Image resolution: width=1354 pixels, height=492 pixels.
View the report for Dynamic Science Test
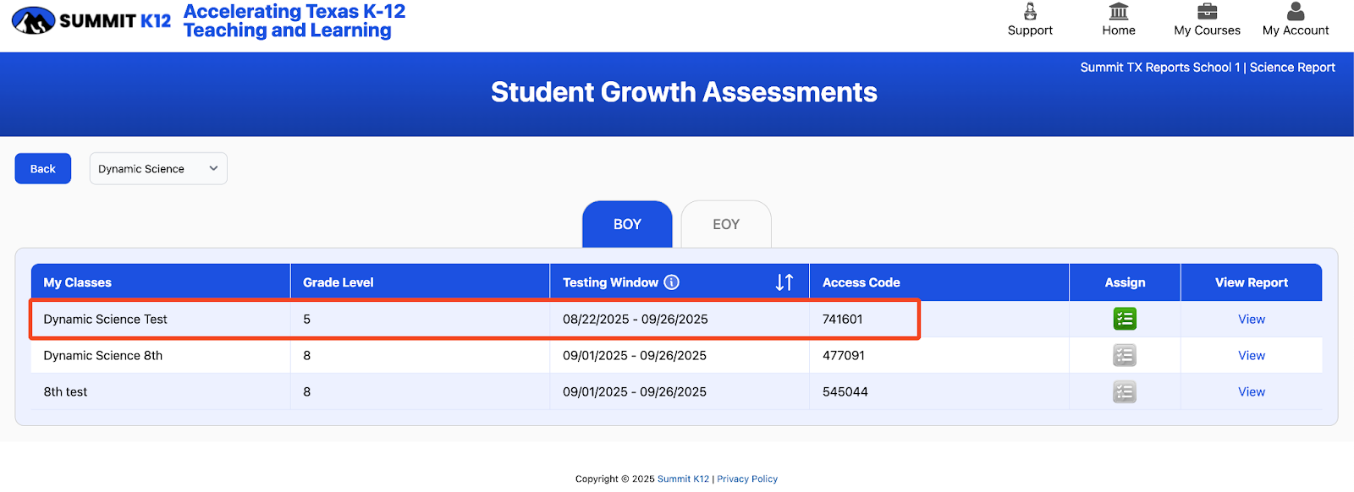[x=1252, y=319]
